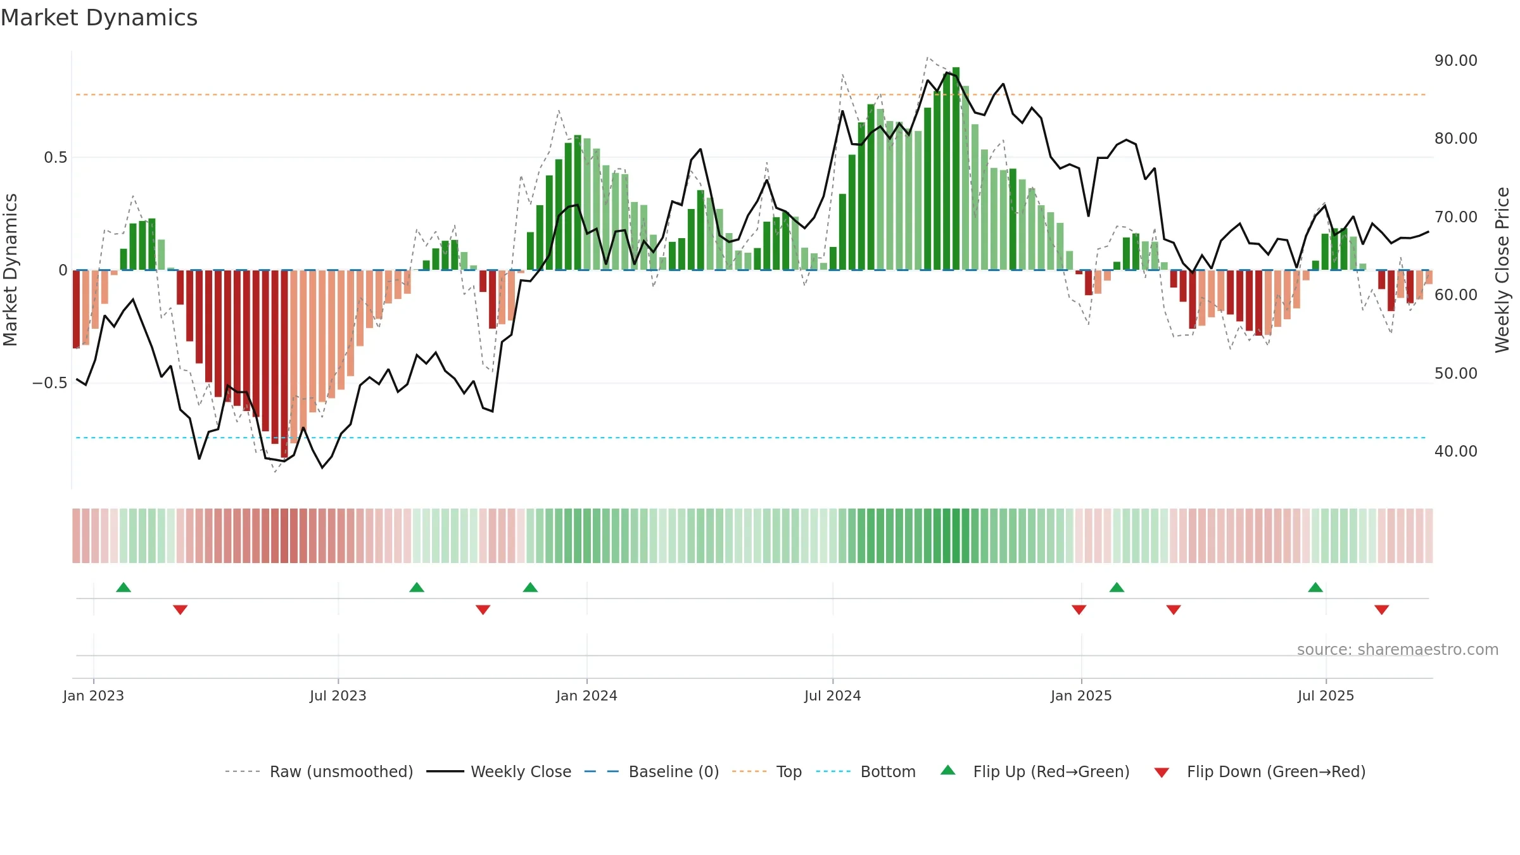
Task: Click the 70.00 price axis label
Action: [x=1456, y=217]
